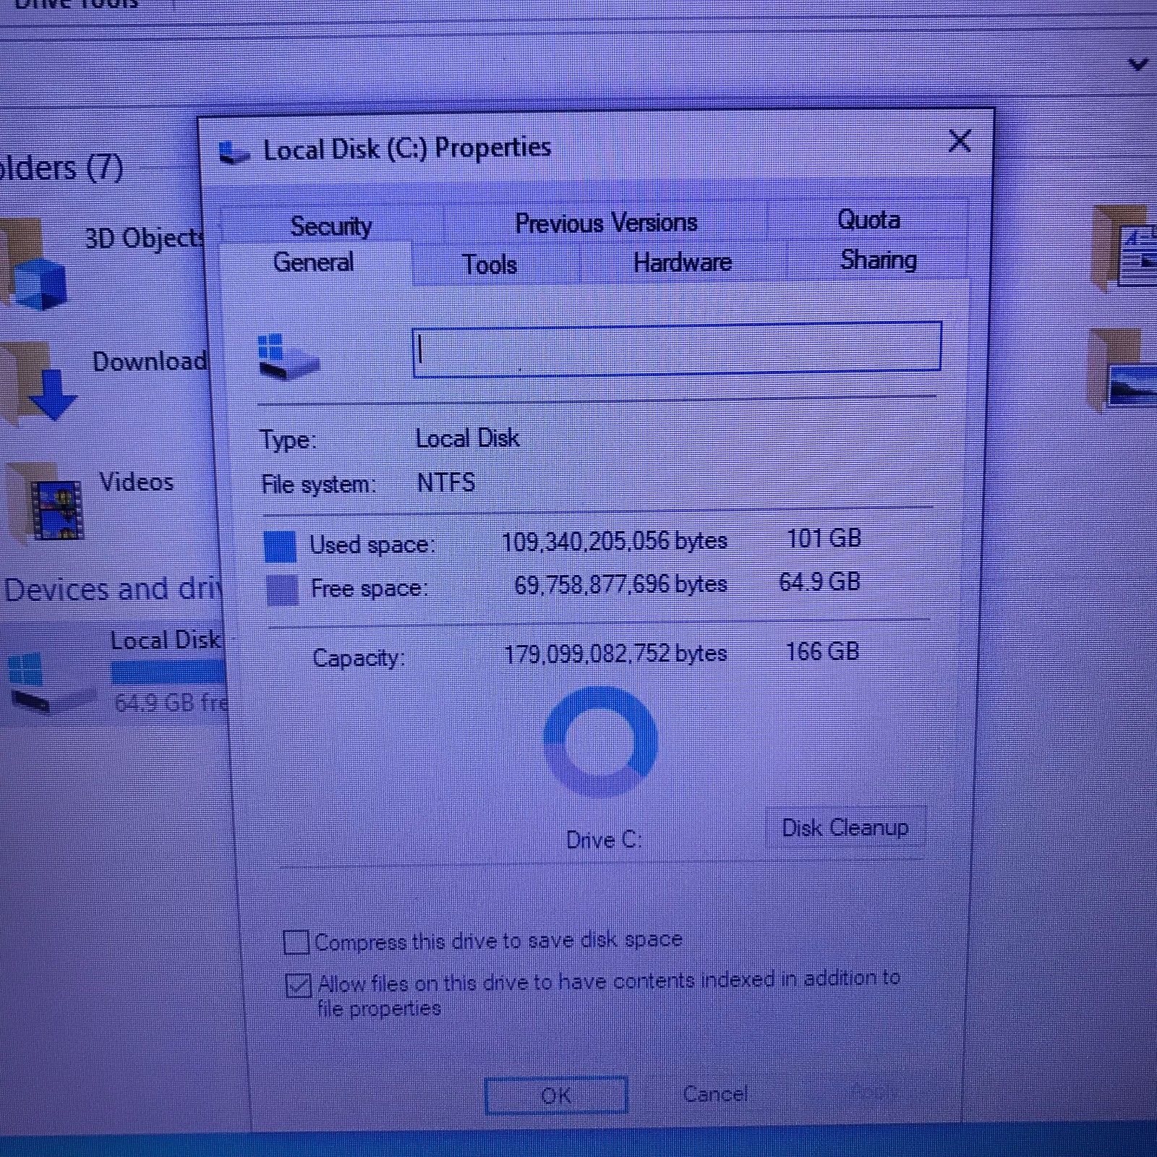Click Devices and drives section header
The width and height of the screenshot is (1157, 1157).
(x=111, y=589)
